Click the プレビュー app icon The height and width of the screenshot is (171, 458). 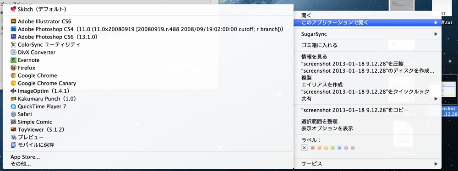(13, 137)
